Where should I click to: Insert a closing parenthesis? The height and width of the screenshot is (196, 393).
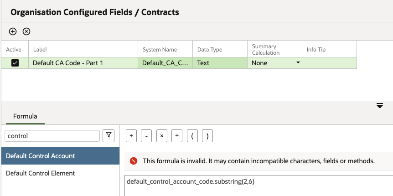click(x=207, y=136)
